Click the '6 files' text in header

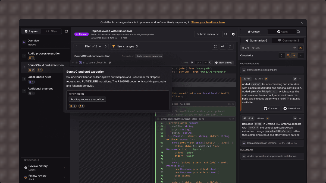coord(124,38)
